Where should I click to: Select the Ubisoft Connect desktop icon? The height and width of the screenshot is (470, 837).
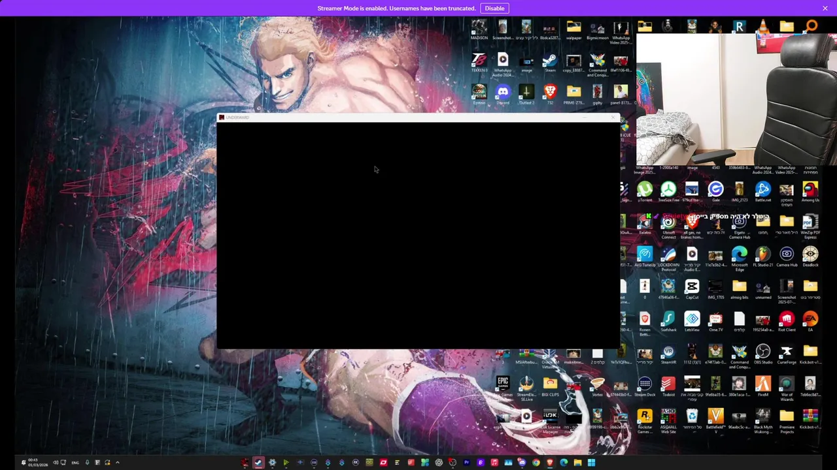point(668,227)
